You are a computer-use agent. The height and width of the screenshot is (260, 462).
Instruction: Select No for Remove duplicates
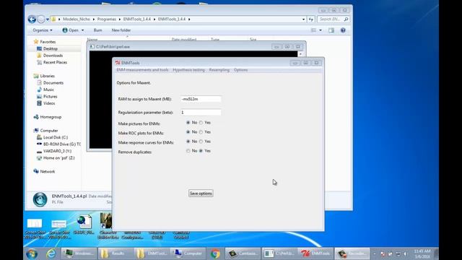188,151
